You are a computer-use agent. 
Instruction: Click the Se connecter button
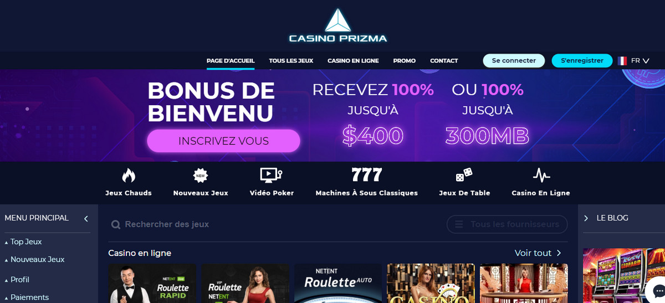pos(514,61)
